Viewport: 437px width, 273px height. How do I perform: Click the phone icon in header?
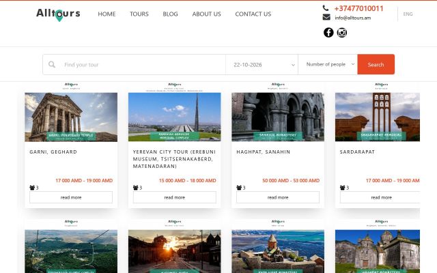click(326, 8)
